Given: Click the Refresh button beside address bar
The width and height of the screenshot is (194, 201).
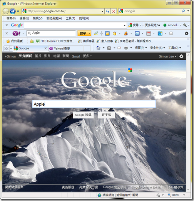Looking at the screenshot, I should pos(107,11).
